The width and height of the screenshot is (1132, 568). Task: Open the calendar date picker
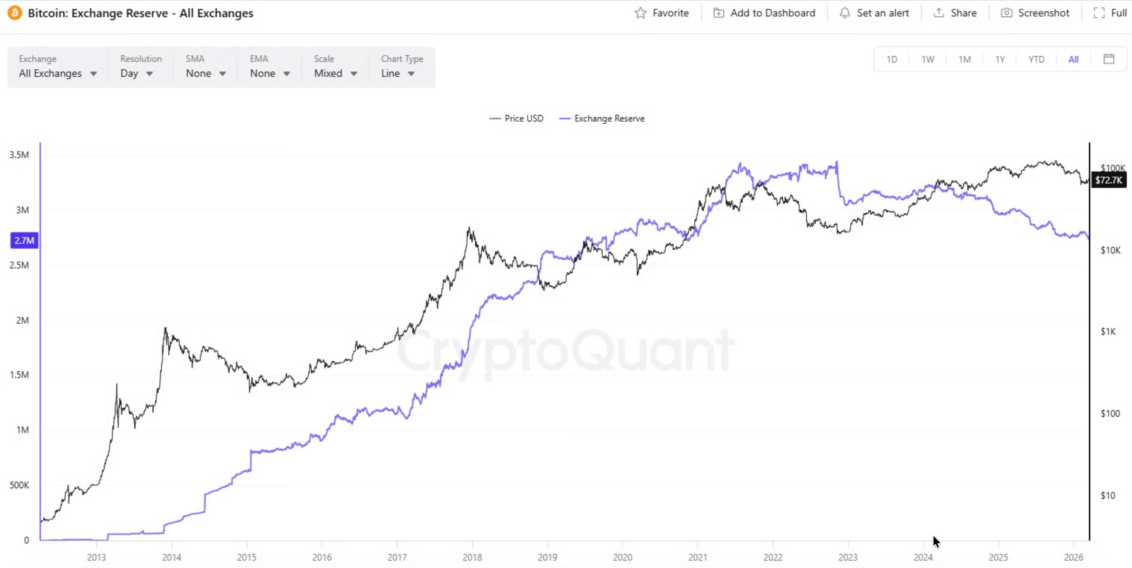click(1109, 59)
